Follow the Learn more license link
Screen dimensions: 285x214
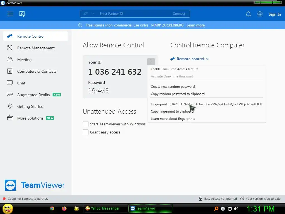click(195, 25)
